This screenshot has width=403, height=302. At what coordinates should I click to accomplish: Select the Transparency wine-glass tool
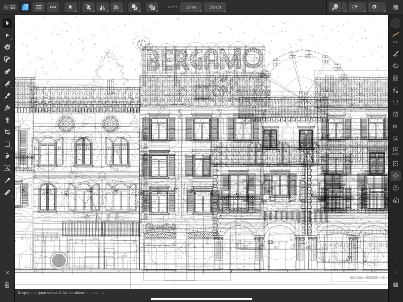(7, 120)
